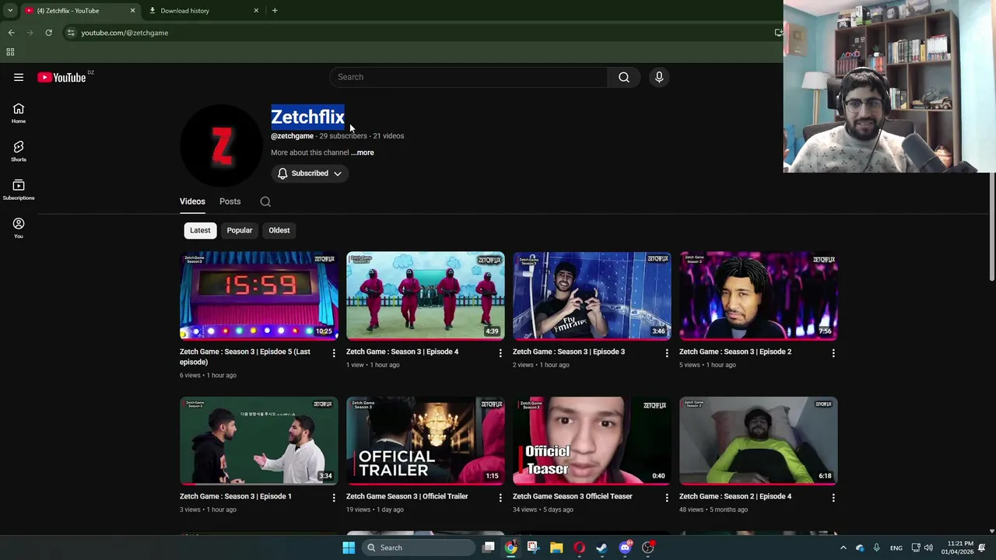Go to Home in sidebar
This screenshot has width=996, height=560.
click(19, 113)
